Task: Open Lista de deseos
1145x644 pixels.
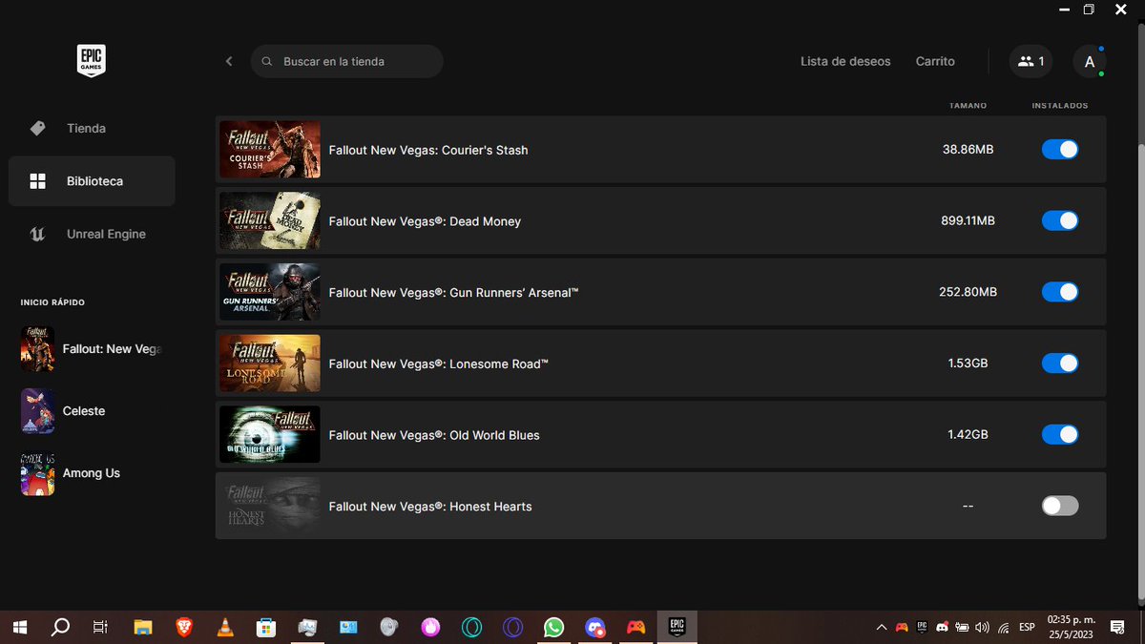Action: pos(845,61)
